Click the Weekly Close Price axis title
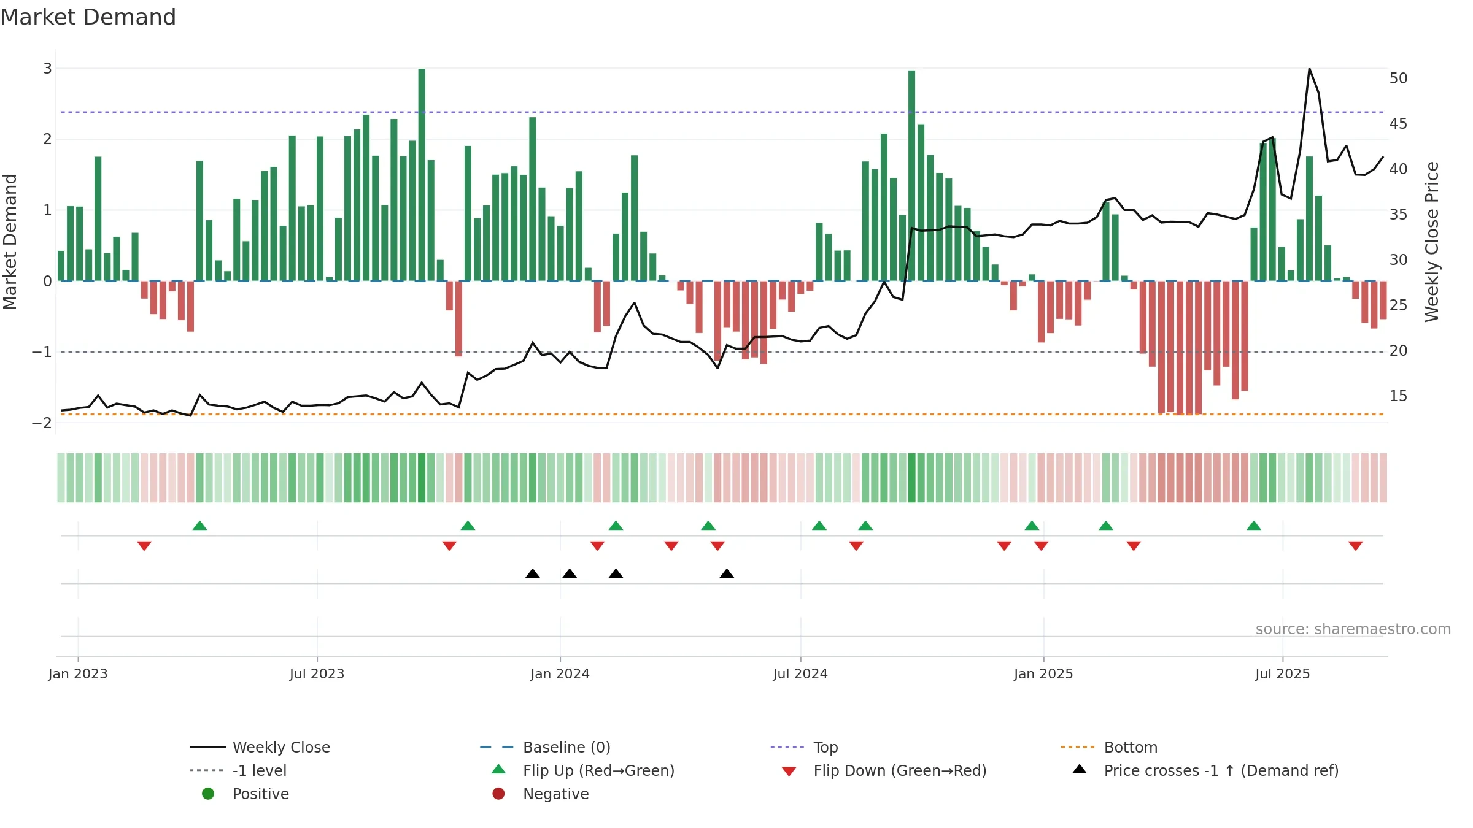1473x828 pixels. click(1432, 242)
